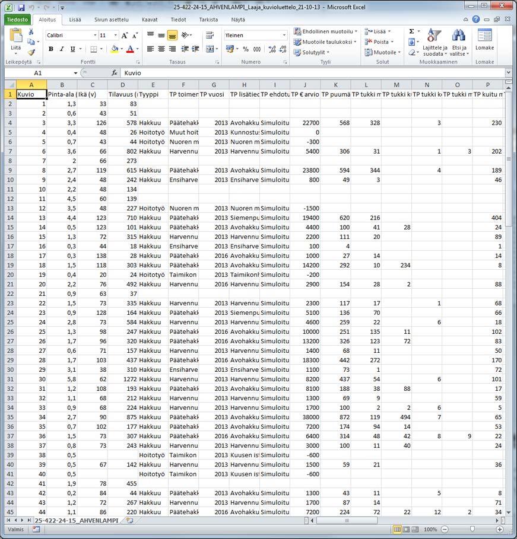Switch to Page Layout view in status bar
This screenshot has width=517, height=539.
pyautogui.click(x=407, y=530)
